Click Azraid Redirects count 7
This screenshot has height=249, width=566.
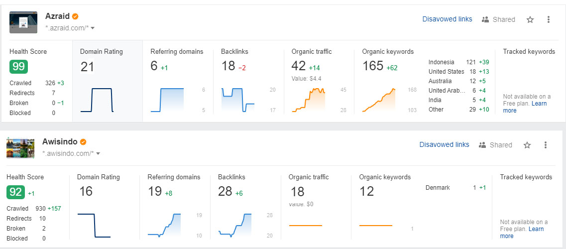point(54,93)
